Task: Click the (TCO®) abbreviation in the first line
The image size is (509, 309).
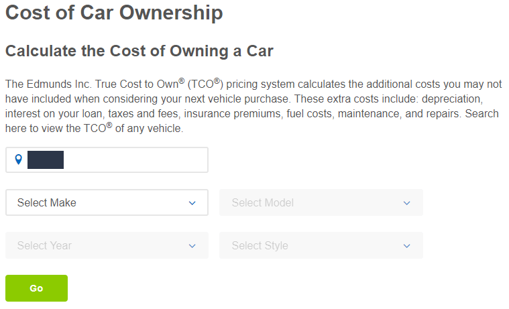Action: [205, 84]
